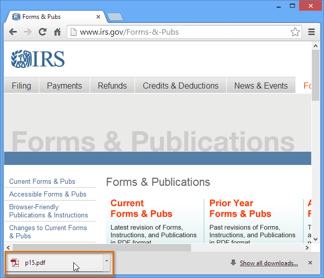Close the downloads bar
Viewport: 324px width, 278px height.
pyautogui.click(x=310, y=263)
